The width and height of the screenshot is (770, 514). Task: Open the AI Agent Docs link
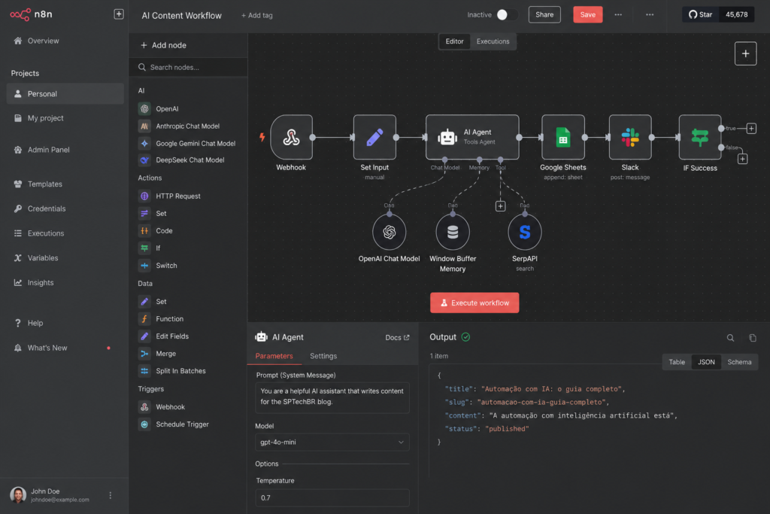pos(397,338)
